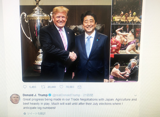Click the globe icon beside ツイートを翻訳
The height and width of the screenshot is (117, 160).
point(25,114)
